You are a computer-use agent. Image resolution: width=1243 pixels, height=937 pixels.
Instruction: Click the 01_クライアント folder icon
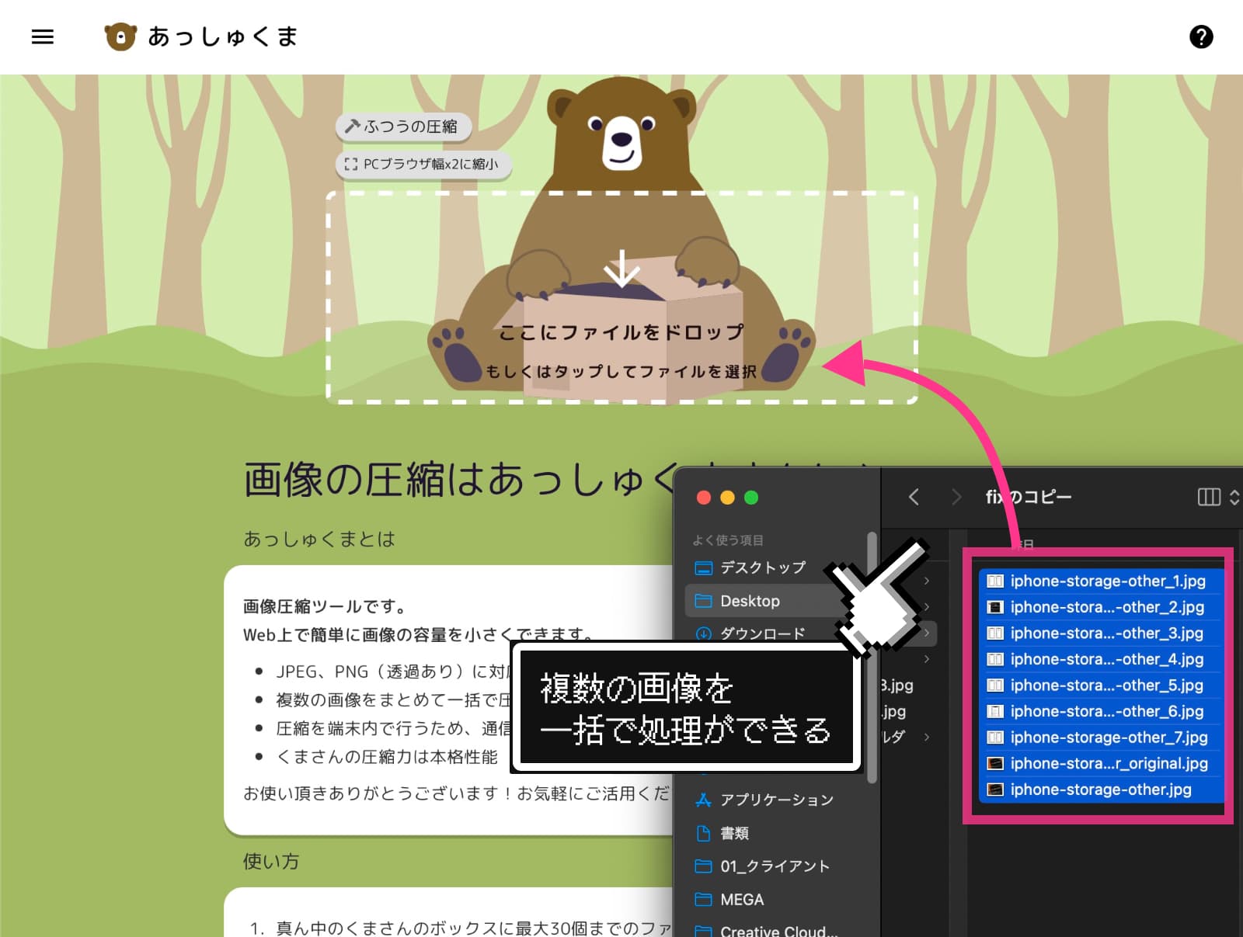(703, 866)
